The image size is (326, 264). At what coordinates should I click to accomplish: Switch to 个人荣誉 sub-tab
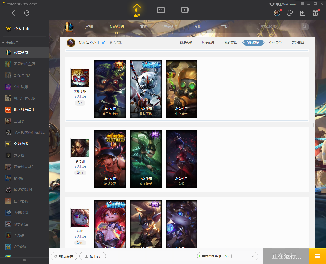[275, 43]
